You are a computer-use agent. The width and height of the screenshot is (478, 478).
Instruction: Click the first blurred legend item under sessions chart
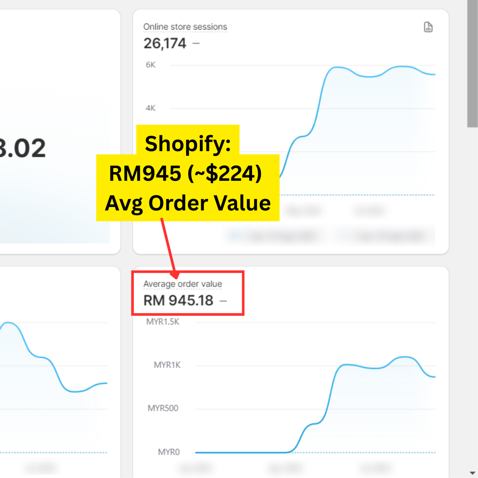274,237
